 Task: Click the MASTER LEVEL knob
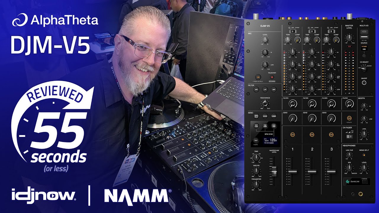pos(349,37)
